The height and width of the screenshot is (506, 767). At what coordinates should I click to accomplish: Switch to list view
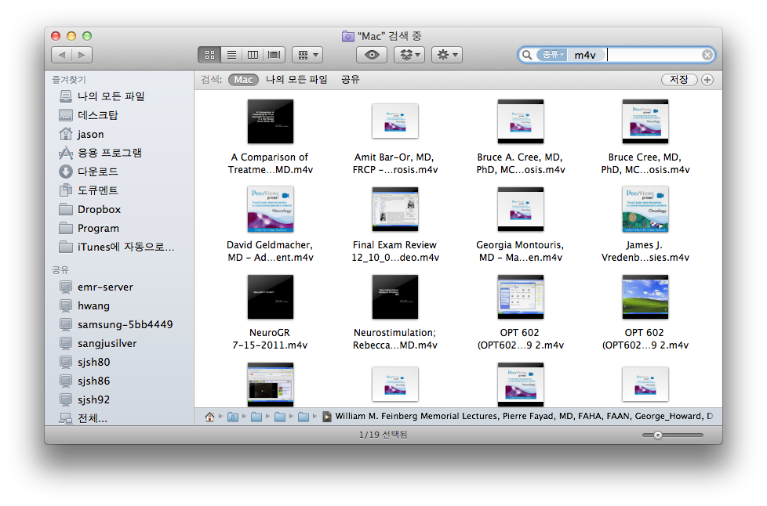[231, 55]
